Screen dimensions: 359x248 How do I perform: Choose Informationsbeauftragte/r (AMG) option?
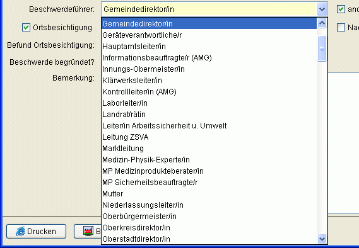[x=209, y=58]
